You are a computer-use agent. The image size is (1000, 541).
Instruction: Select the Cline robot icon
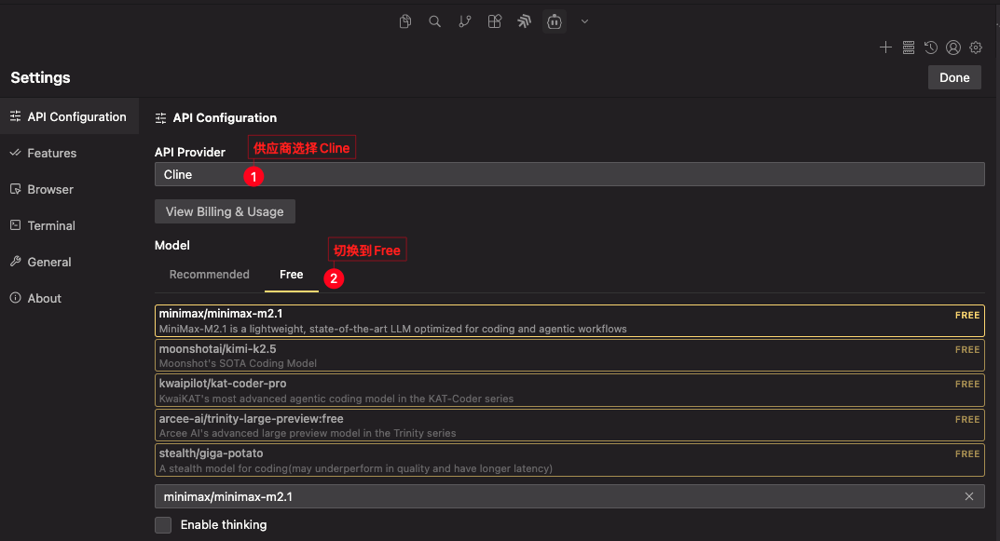[555, 21]
